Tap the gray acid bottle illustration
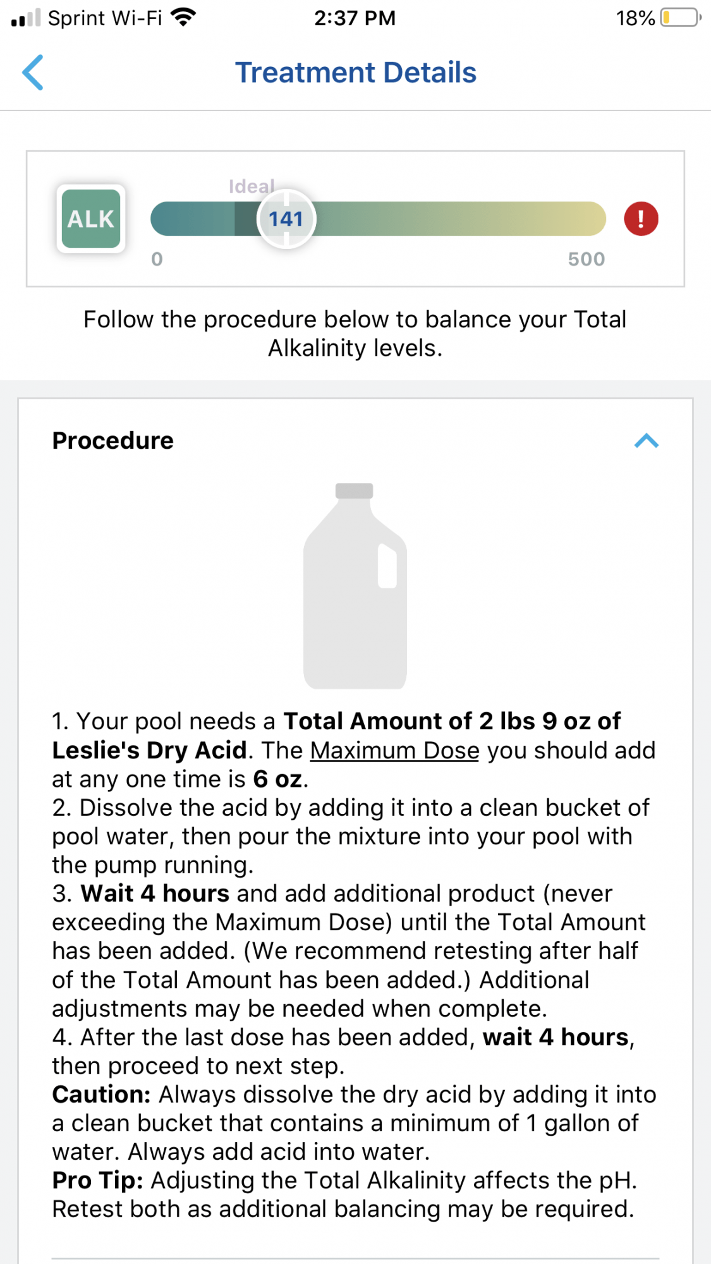The width and height of the screenshot is (711, 1264). 355,586
